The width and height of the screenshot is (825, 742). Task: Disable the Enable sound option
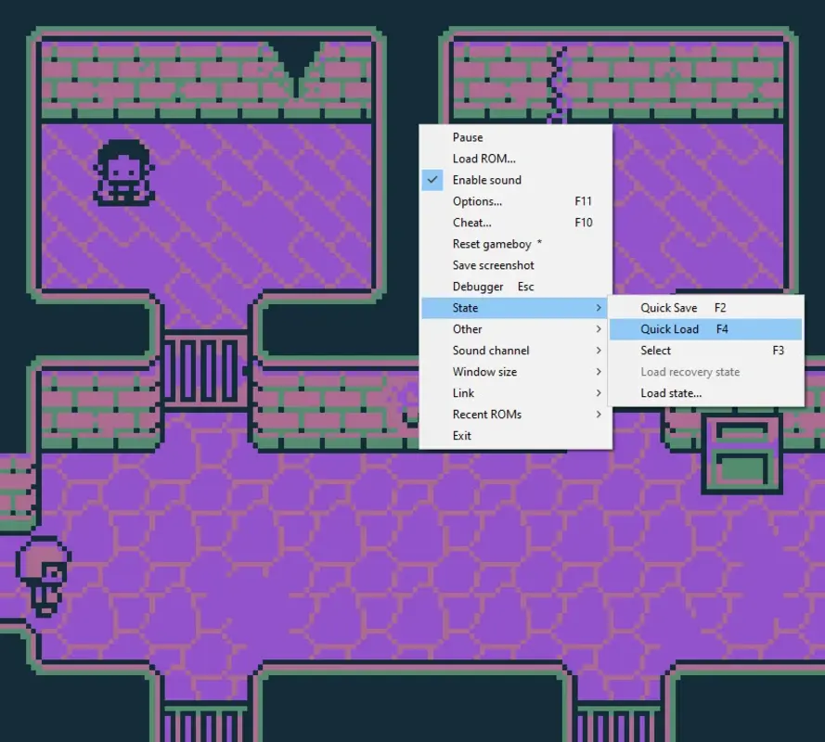pyautogui.click(x=485, y=179)
